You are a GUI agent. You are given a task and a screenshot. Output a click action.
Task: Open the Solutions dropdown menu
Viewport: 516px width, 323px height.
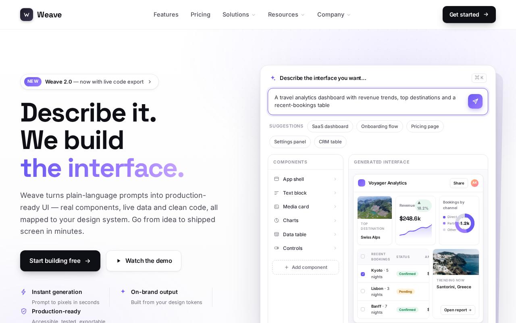(x=239, y=15)
